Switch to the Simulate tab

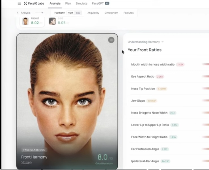pyautogui.click(x=81, y=3)
